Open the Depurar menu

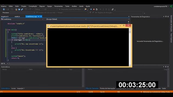(42, 6)
